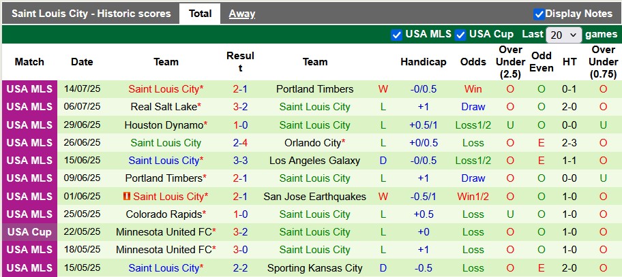Viewport: 622px width, 277px height.
Task: Click the 2-2 result score
Action: (240, 268)
